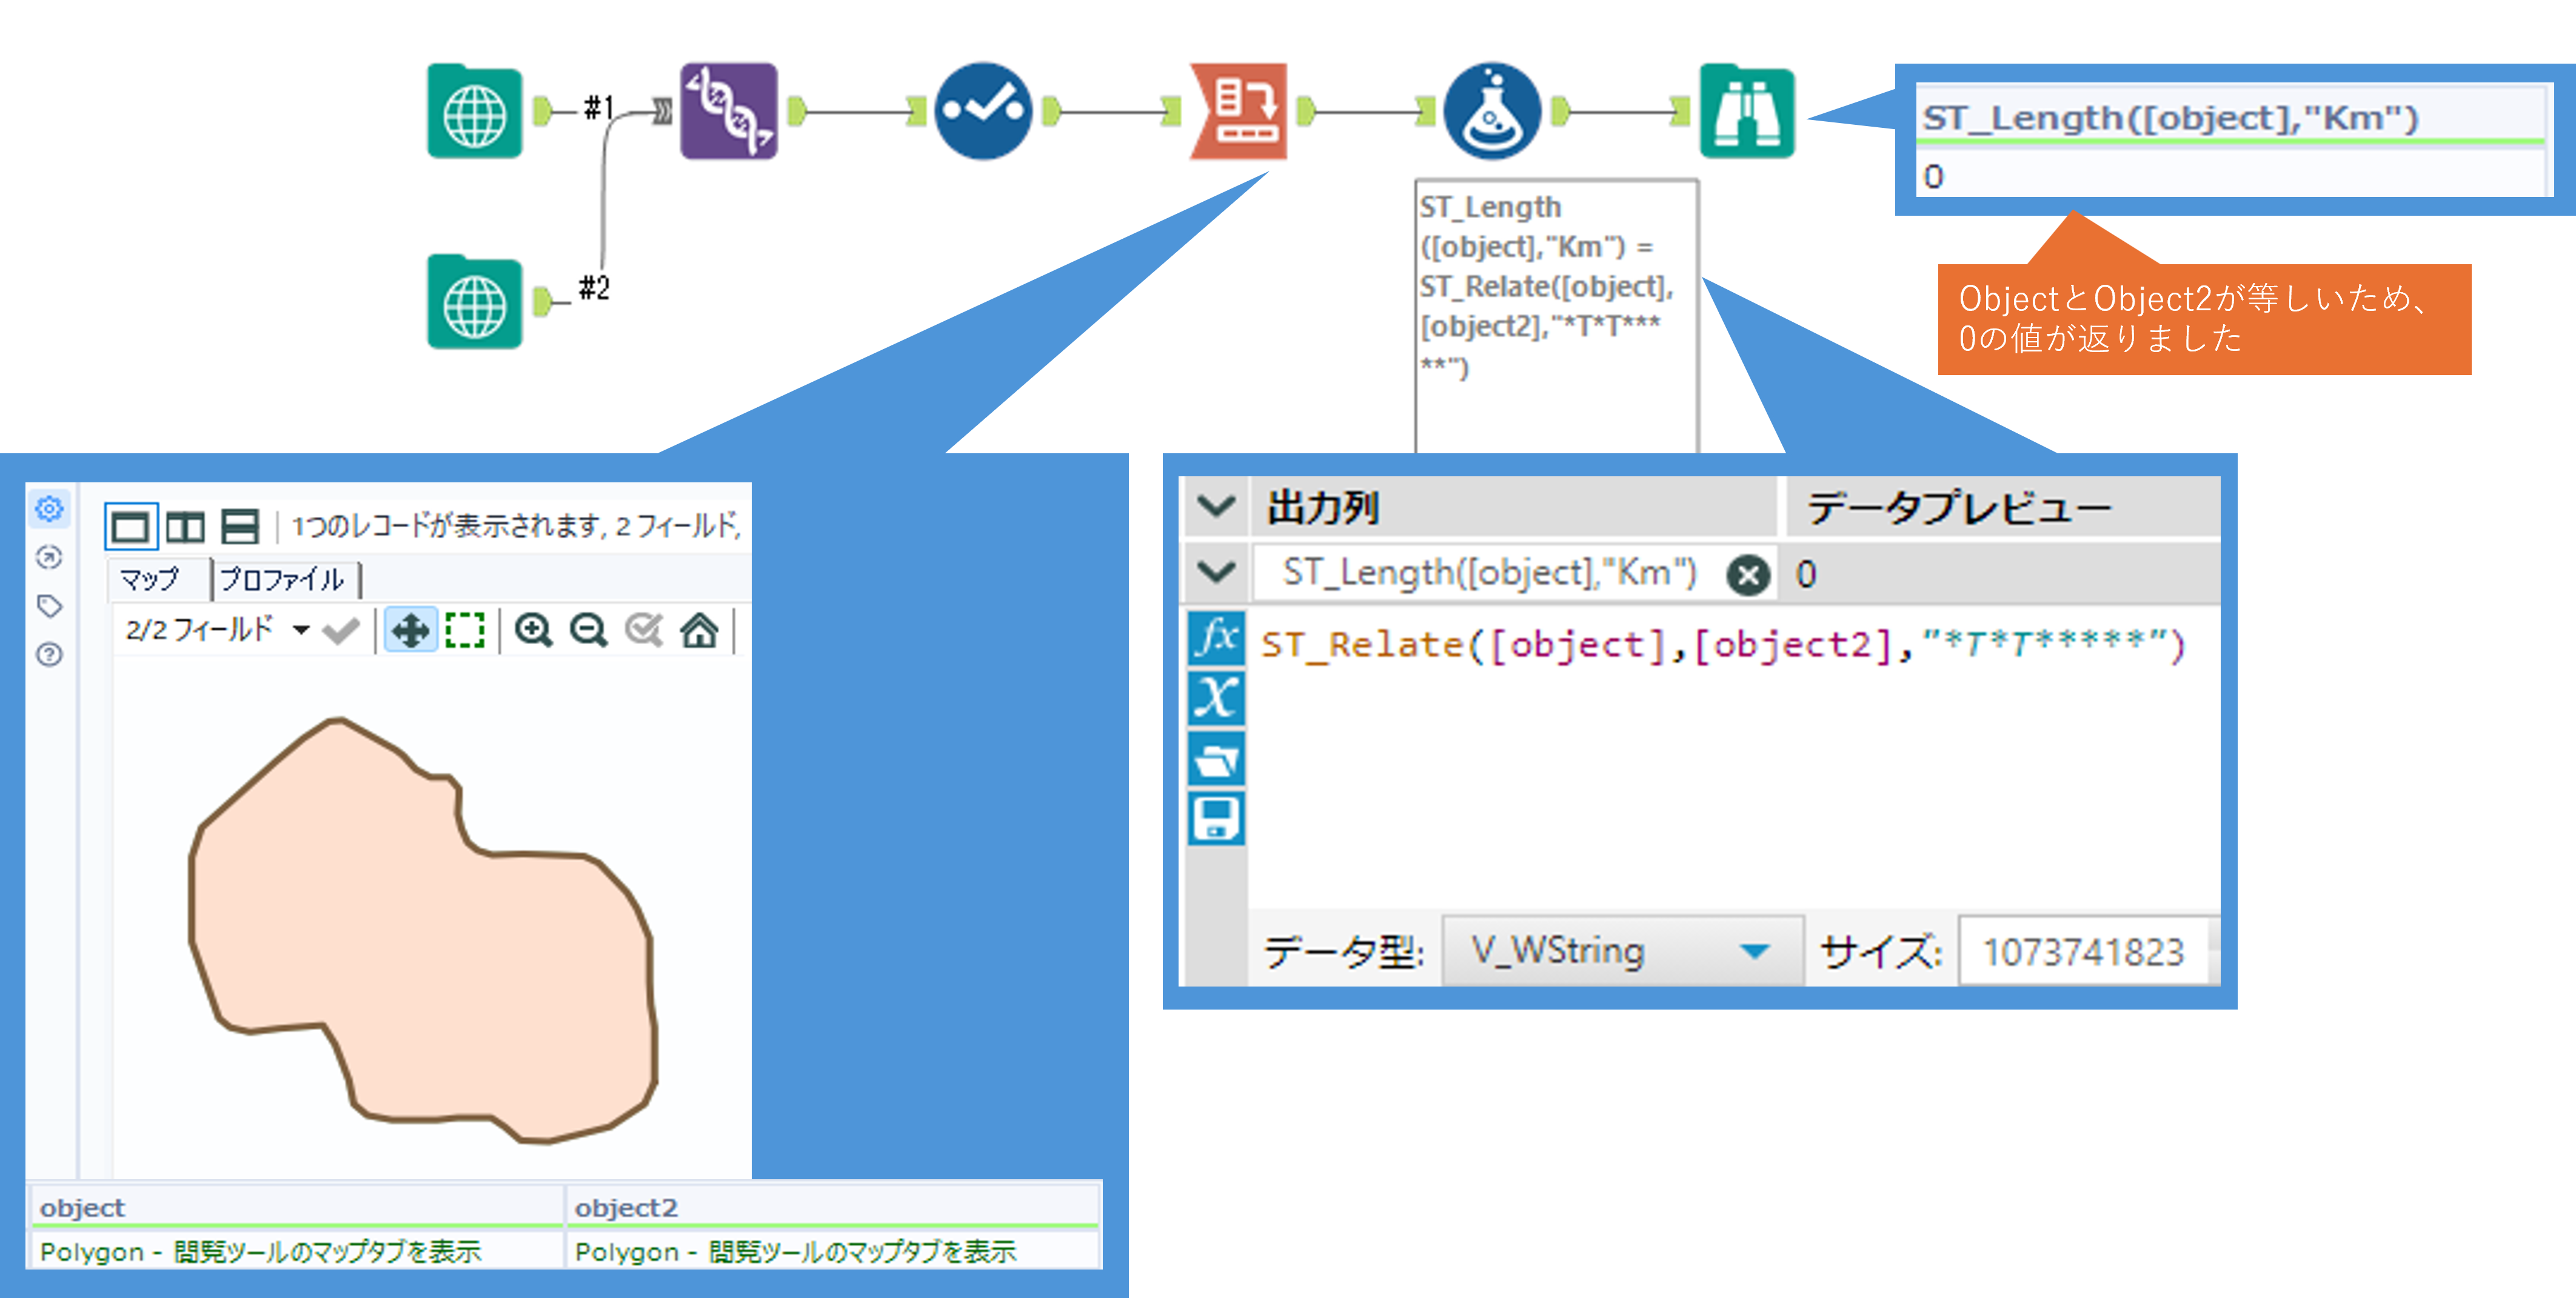Click the Append Fields DNA tool
The image size is (2576, 1298).
click(x=729, y=112)
